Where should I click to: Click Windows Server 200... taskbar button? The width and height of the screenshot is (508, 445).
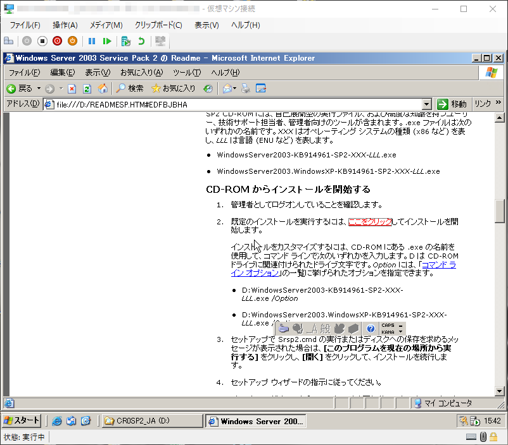256,421
